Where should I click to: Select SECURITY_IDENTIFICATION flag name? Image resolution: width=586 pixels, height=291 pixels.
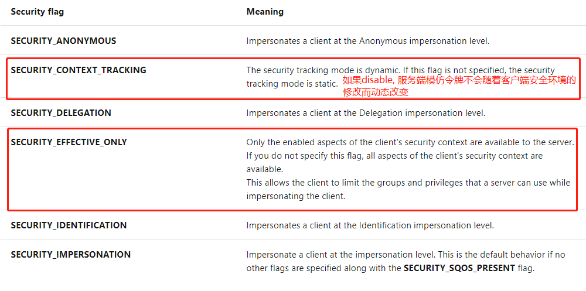coord(69,225)
